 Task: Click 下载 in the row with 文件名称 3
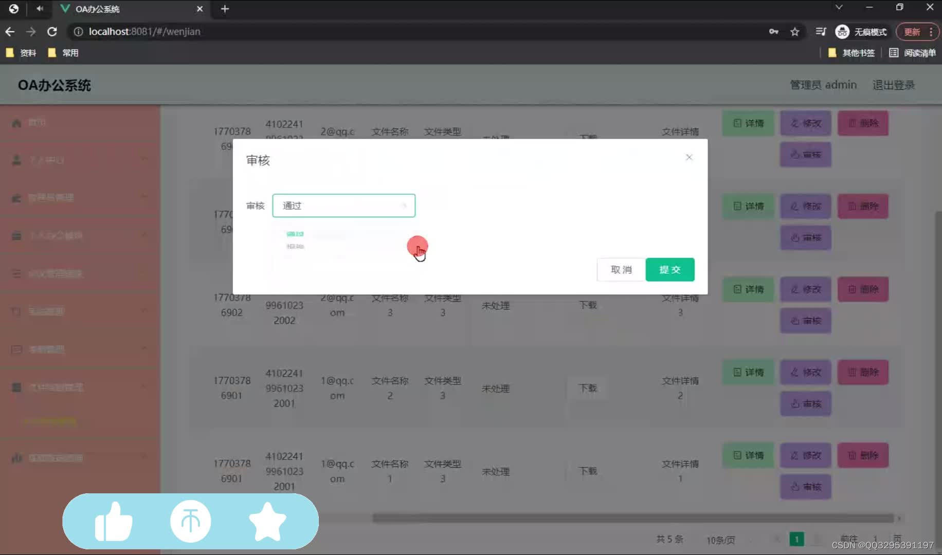[x=588, y=305]
